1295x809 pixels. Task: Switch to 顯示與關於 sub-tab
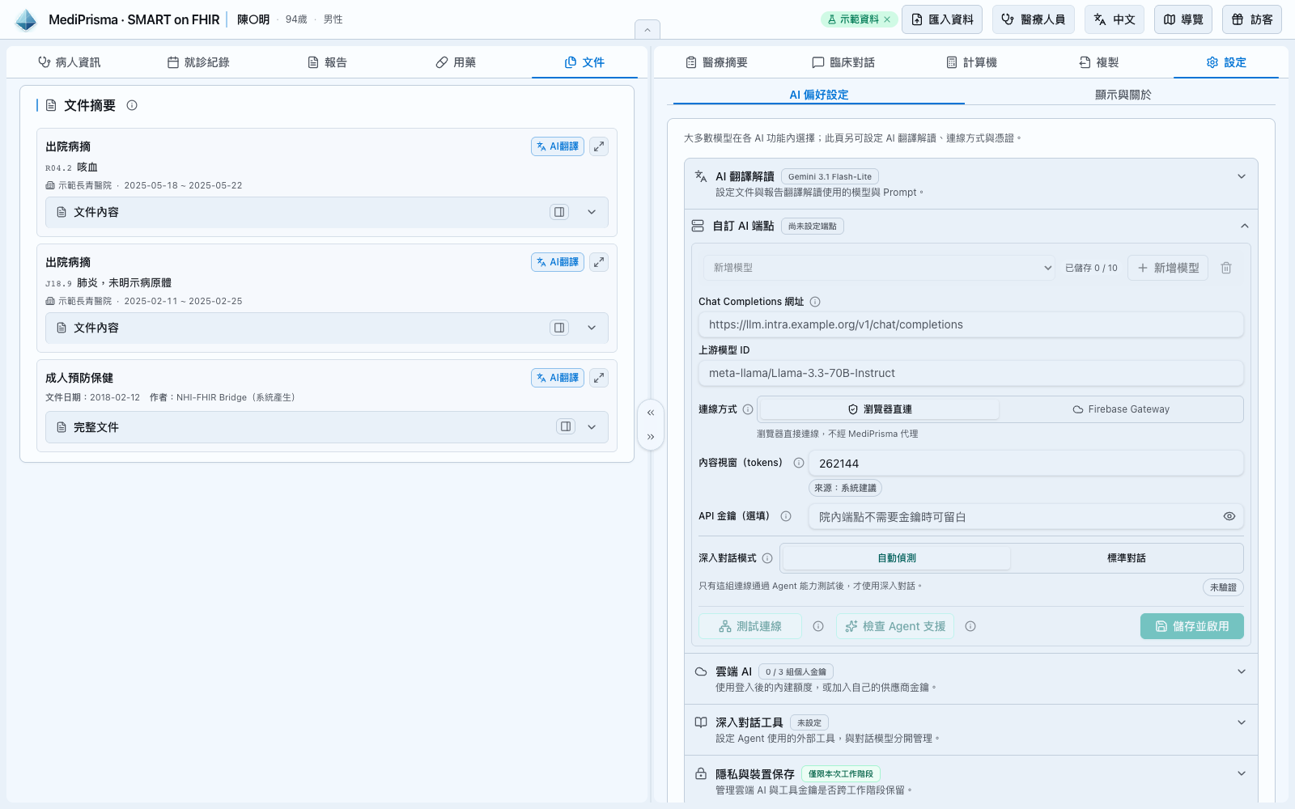(x=1123, y=95)
